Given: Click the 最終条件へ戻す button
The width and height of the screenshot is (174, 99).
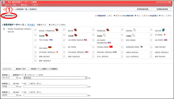Looking at the screenshot, I should point(21,69).
